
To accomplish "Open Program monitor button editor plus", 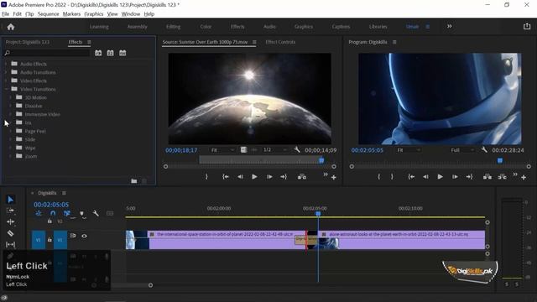I will 524,177.
